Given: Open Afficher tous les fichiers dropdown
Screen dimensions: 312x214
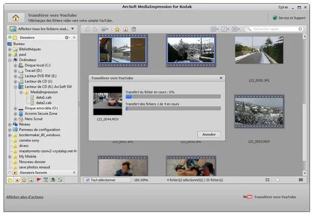Looking at the screenshot, I should click(x=73, y=29).
